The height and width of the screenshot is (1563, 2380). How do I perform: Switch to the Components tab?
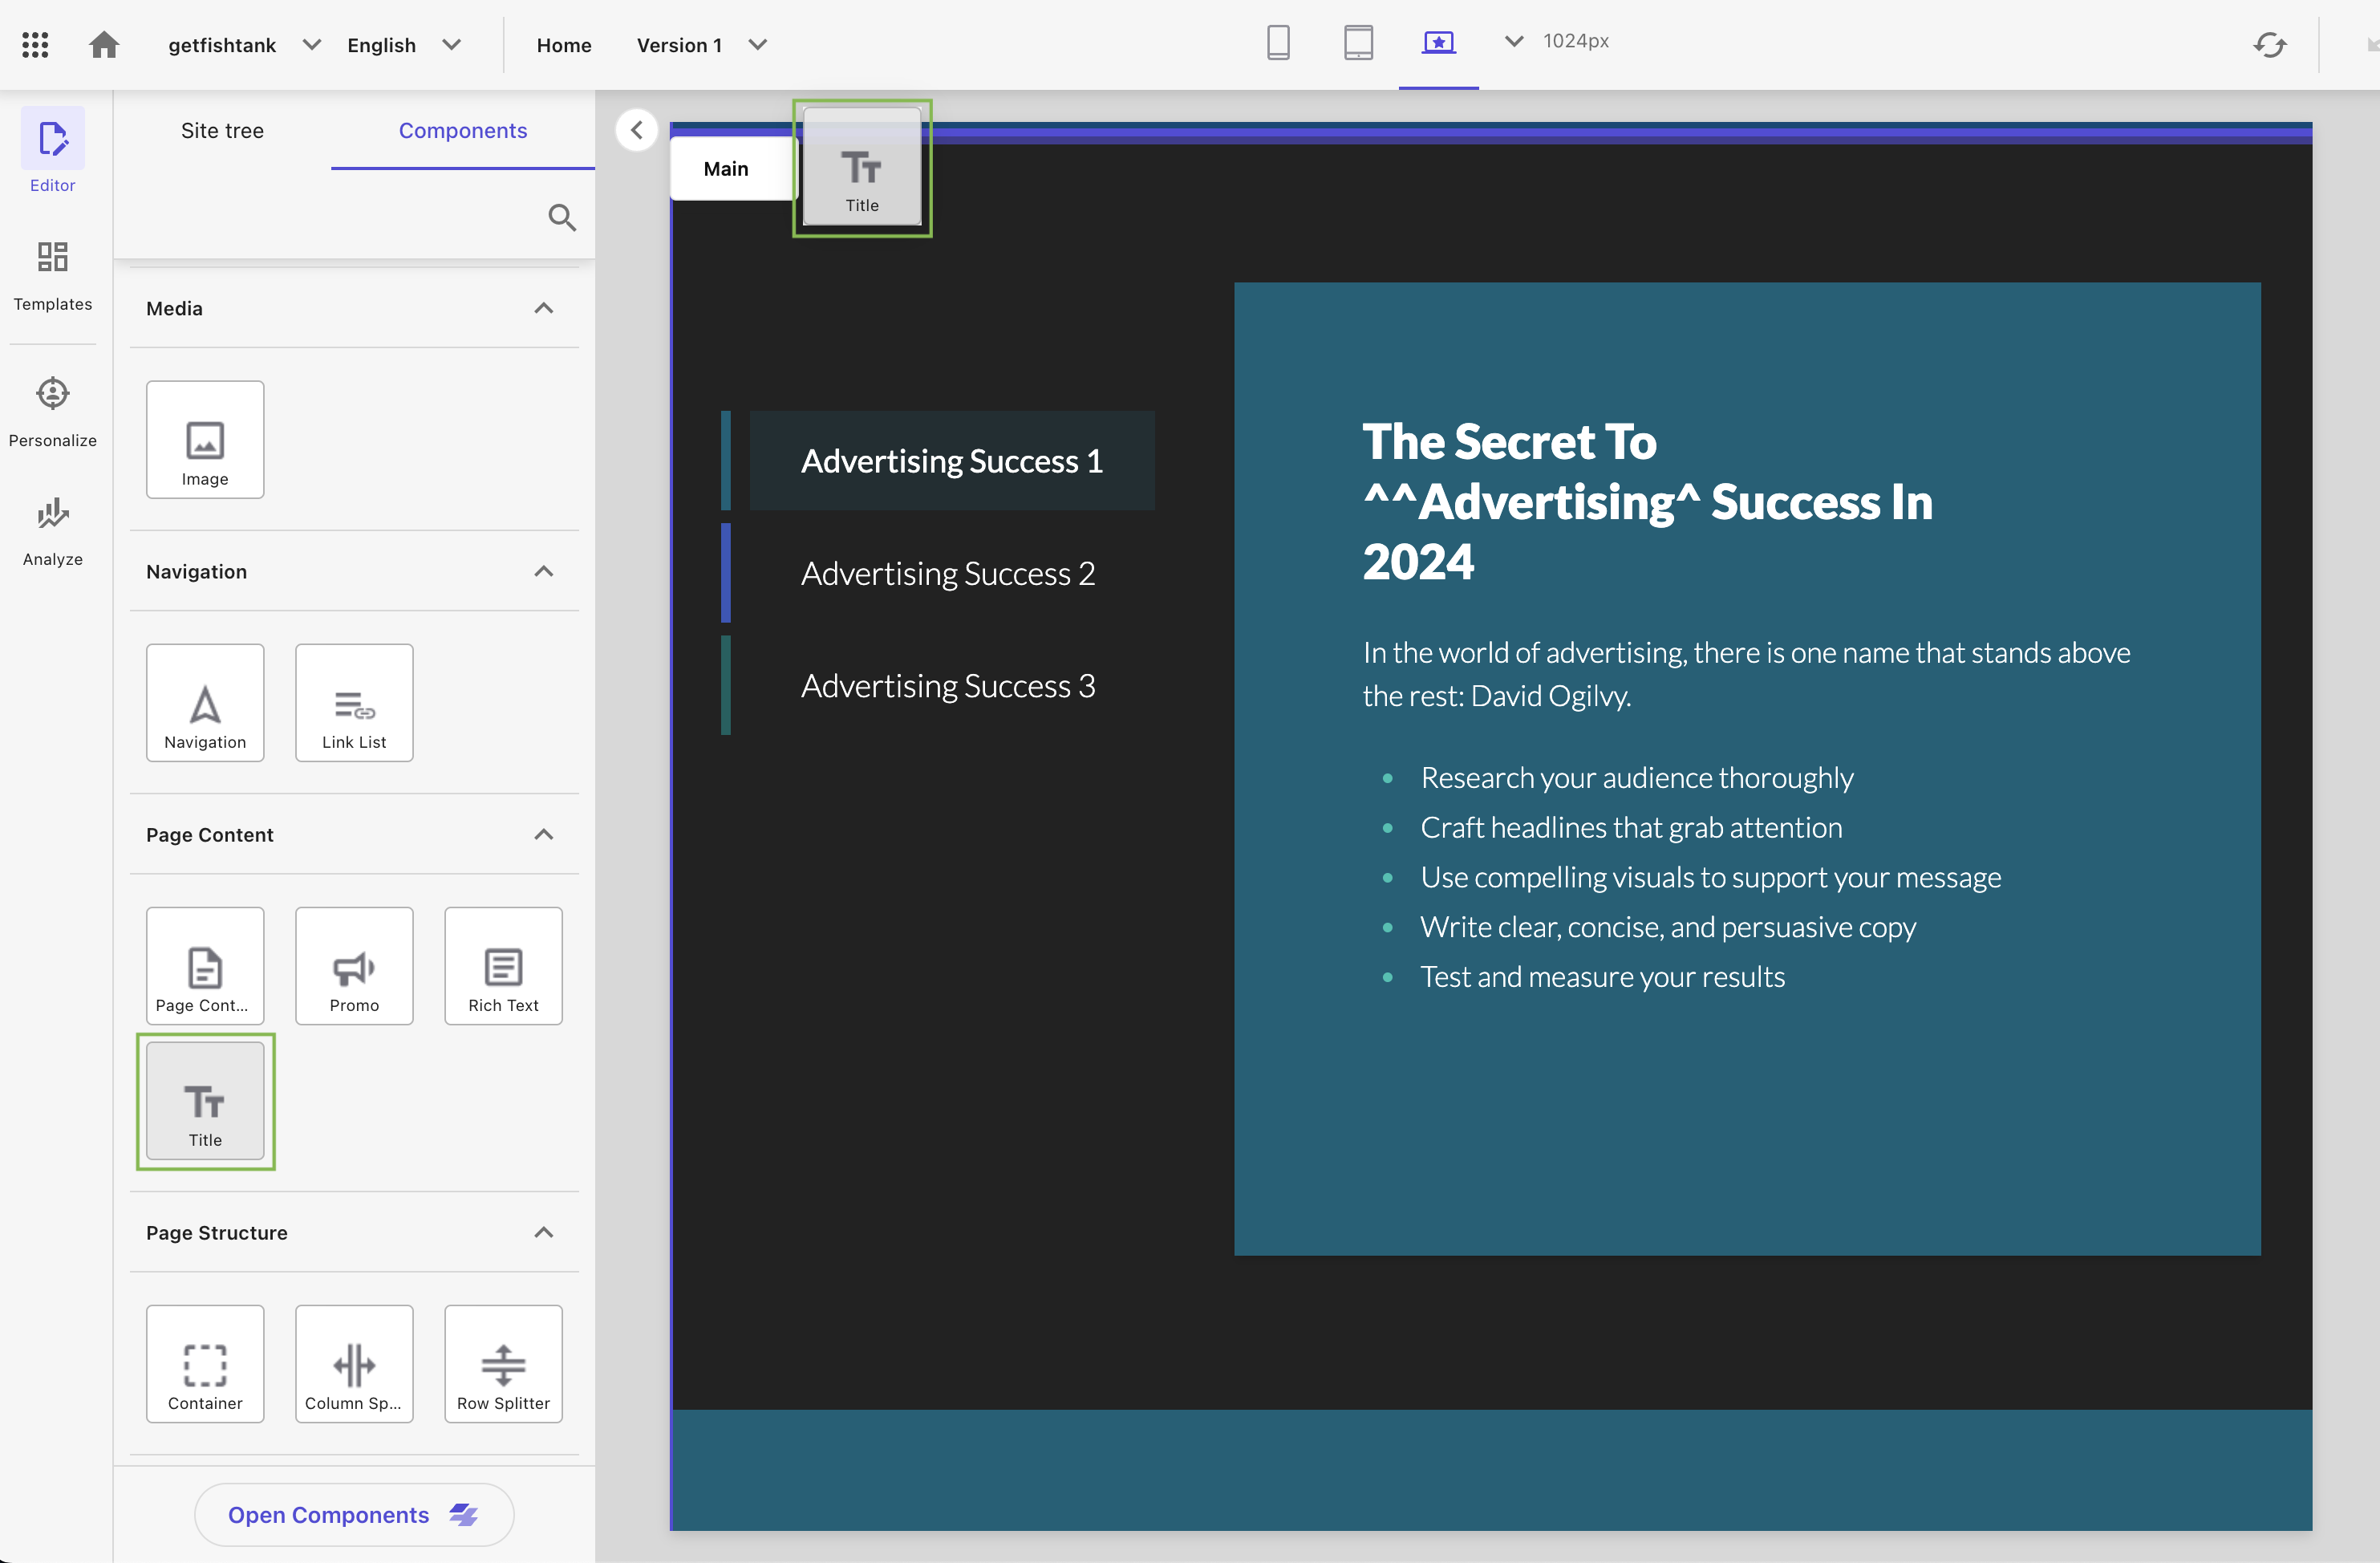pyautogui.click(x=462, y=131)
